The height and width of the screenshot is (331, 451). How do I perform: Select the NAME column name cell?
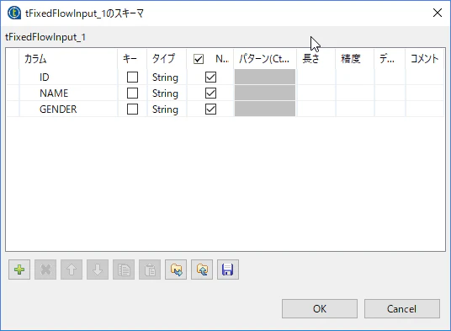coord(68,93)
